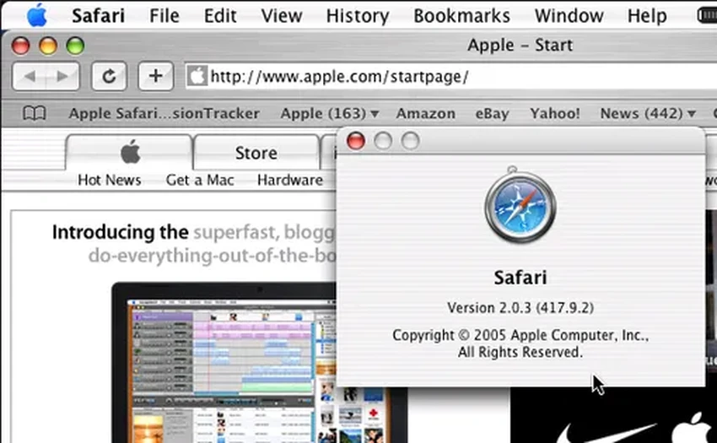Switch to the Store tab
The height and width of the screenshot is (443, 717).
pyautogui.click(x=256, y=153)
